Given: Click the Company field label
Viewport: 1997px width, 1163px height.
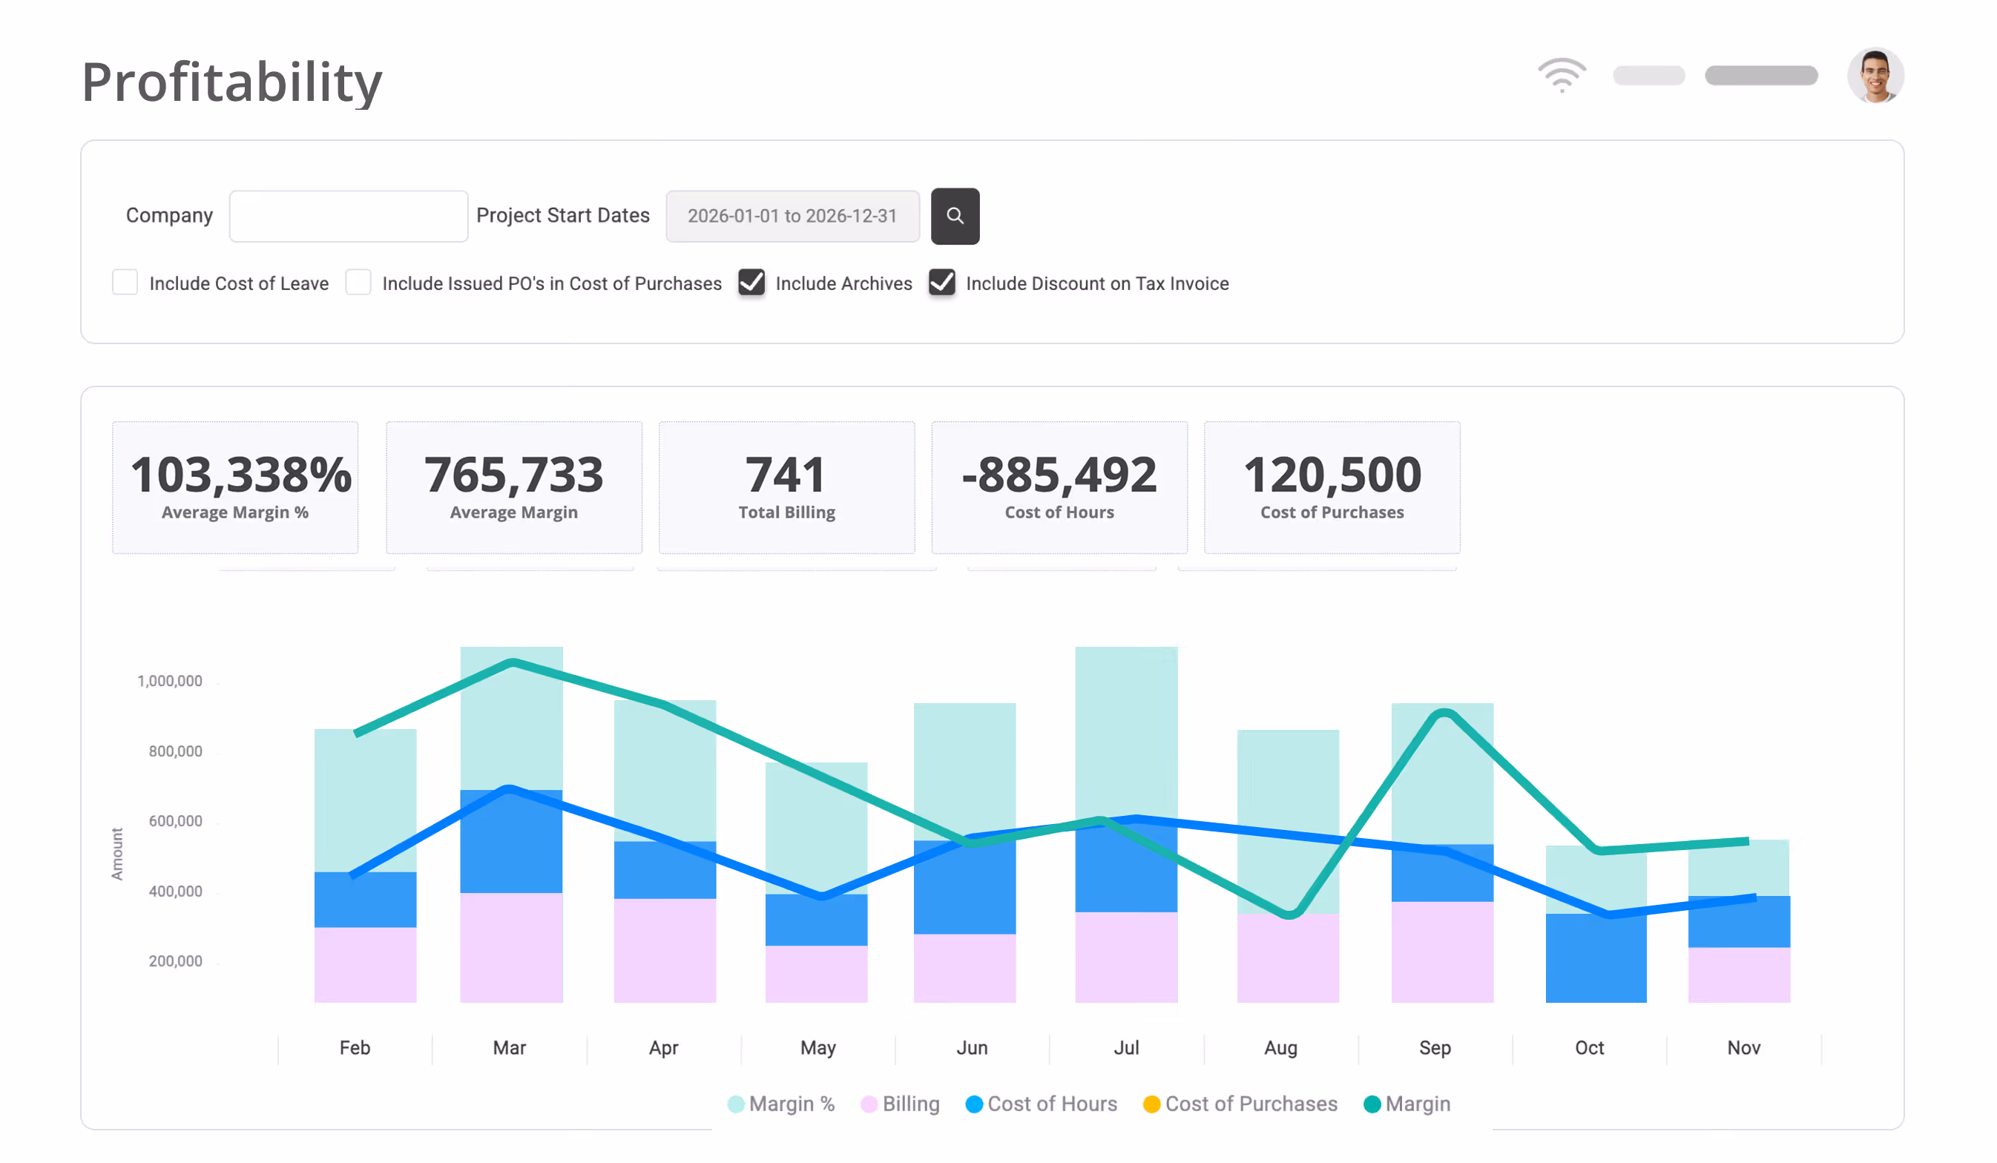Looking at the screenshot, I should pyautogui.click(x=170, y=216).
